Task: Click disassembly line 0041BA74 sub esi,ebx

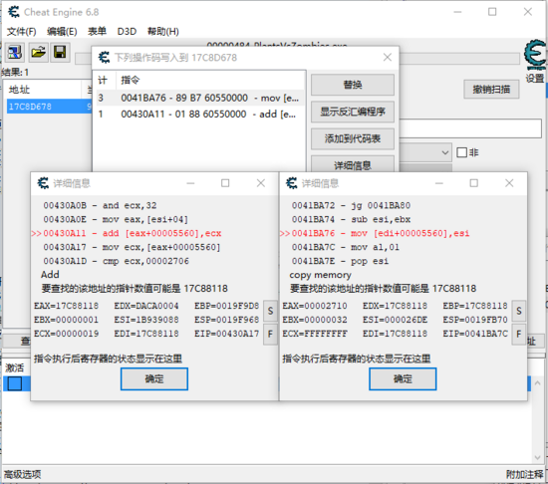Action: pos(351,220)
